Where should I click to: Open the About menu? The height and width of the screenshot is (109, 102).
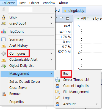click(63, 3)
